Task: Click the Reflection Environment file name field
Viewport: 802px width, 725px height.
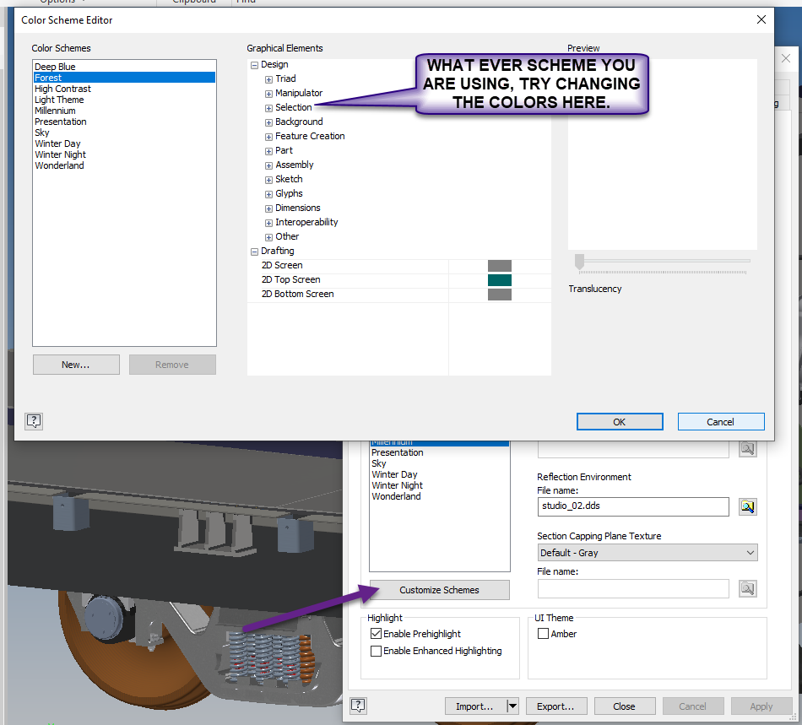Action: click(x=633, y=506)
